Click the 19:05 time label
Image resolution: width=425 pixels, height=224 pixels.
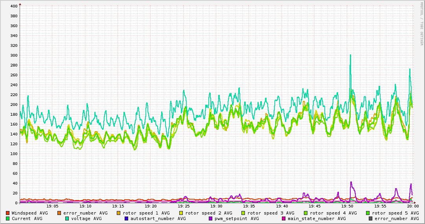(x=52, y=206)
